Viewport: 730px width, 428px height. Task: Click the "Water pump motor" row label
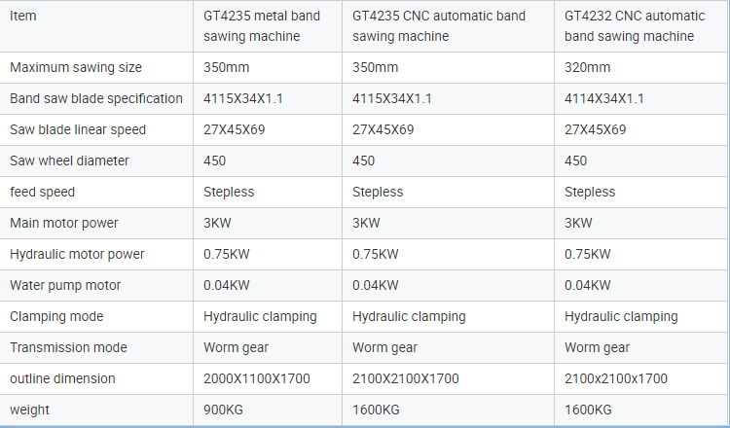tap(65, 286)
